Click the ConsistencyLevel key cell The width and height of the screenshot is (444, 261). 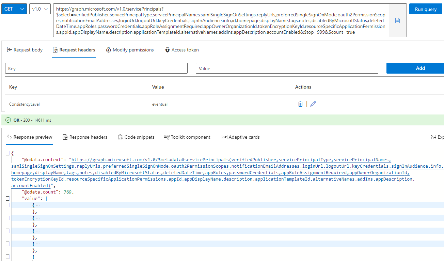(25, 104)
